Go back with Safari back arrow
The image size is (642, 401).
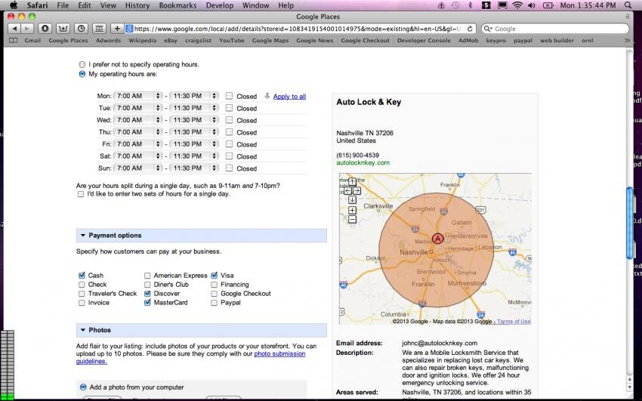pos(14,29)
